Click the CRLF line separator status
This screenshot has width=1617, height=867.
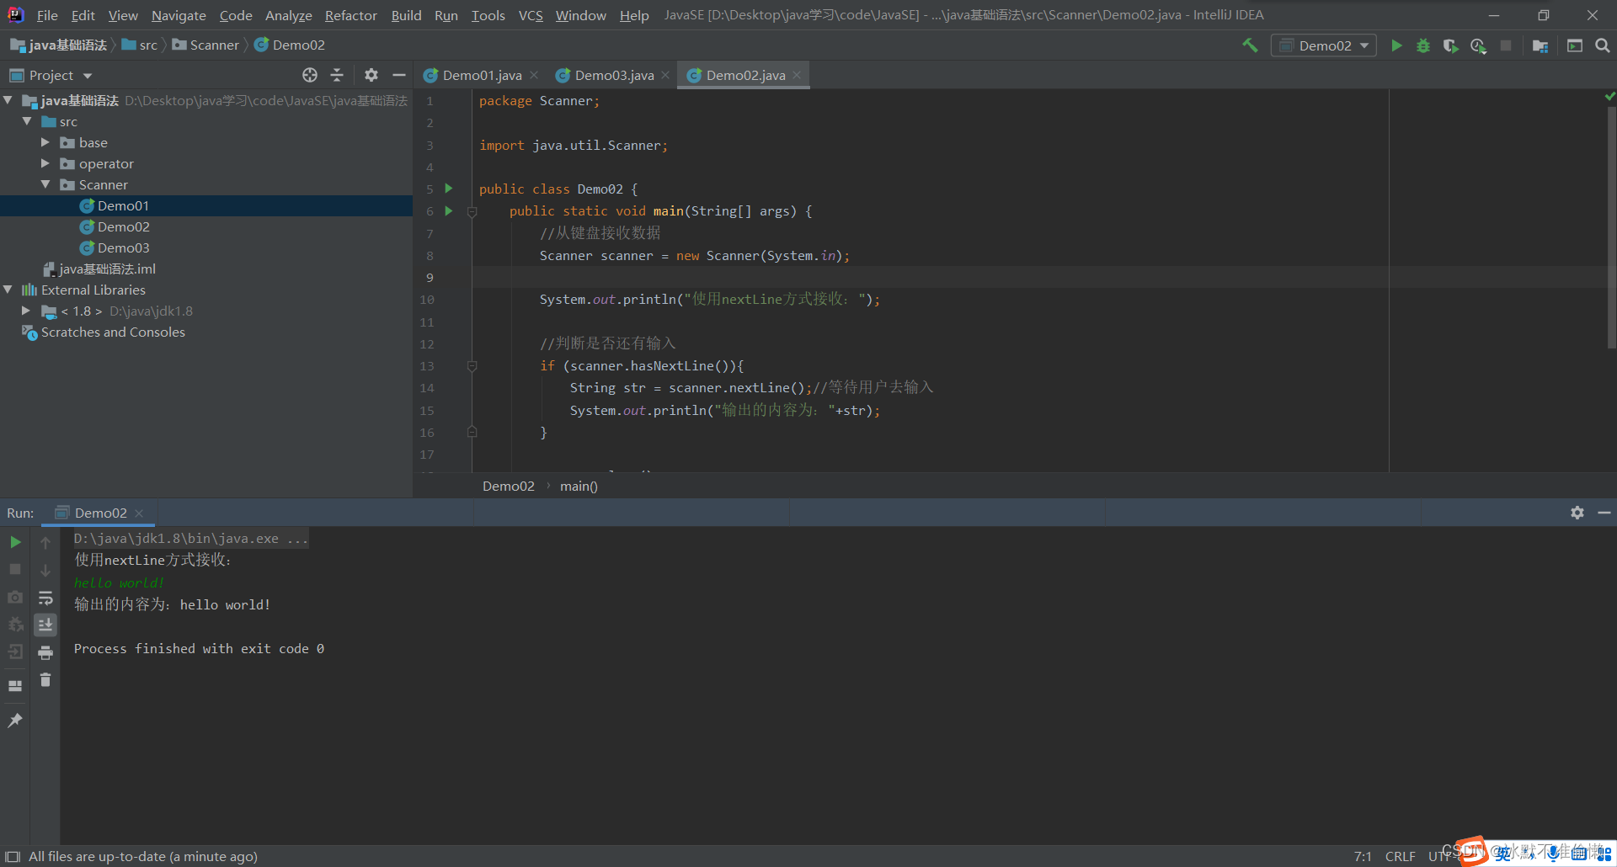click(1400, 856)
